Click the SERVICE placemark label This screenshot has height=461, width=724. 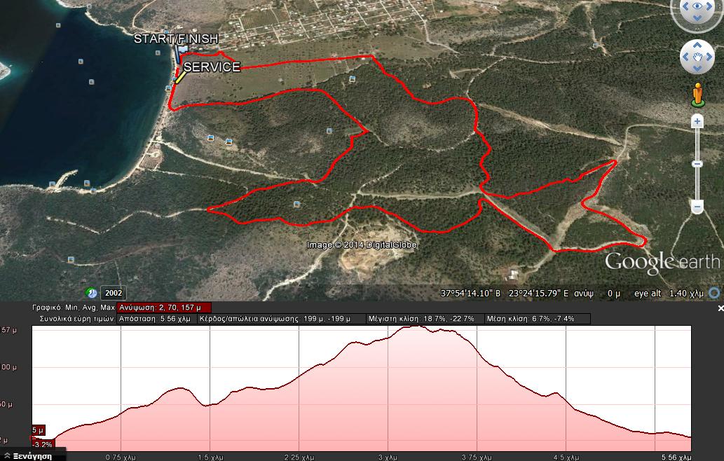(212, 67)
